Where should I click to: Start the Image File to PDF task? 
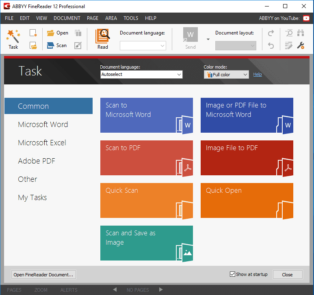tap(247, 158)
